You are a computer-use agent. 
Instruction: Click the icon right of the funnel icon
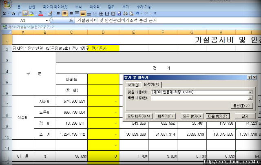19,13
